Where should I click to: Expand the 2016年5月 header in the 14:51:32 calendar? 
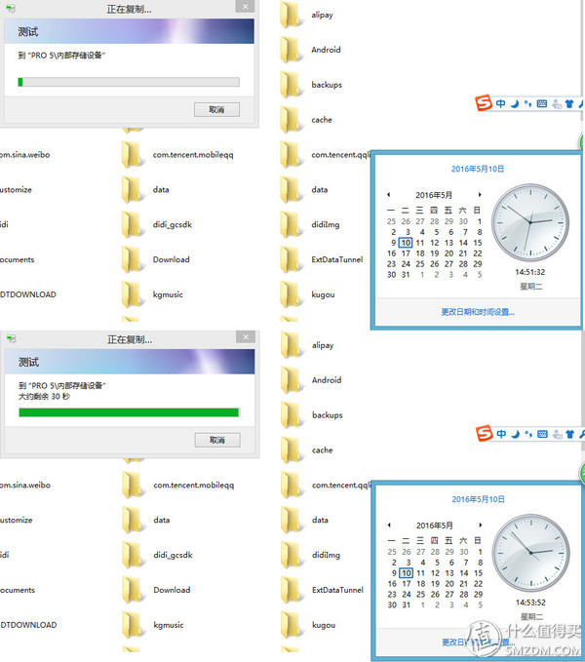click(434, 195)
